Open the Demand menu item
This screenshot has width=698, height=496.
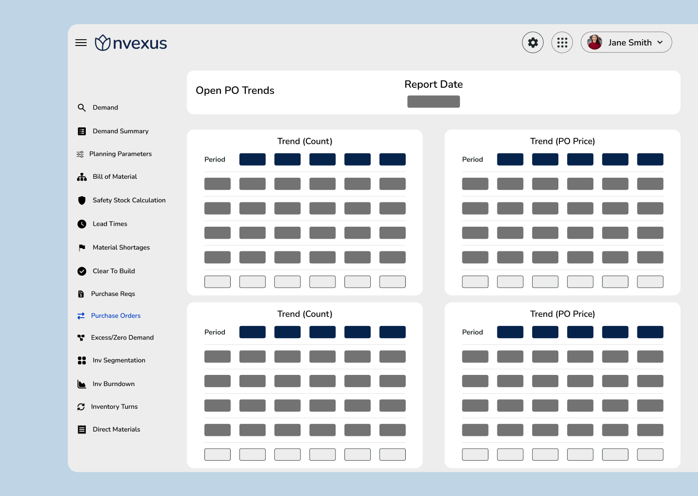click(105, 108)
